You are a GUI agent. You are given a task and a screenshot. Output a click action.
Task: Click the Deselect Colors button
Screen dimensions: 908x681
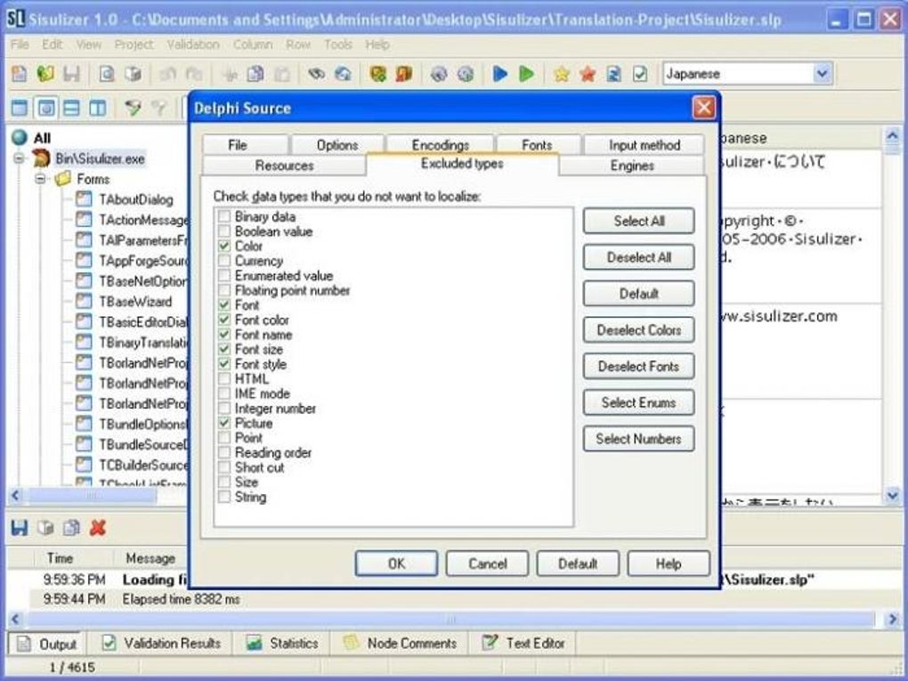(639, 330)
